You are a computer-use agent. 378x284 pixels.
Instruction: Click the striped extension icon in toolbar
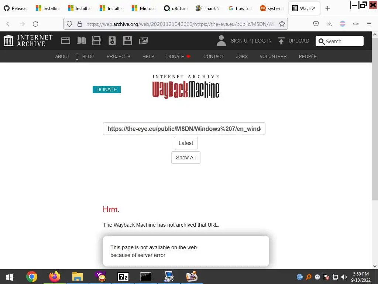pyautogui.click(x=342, y=24)
